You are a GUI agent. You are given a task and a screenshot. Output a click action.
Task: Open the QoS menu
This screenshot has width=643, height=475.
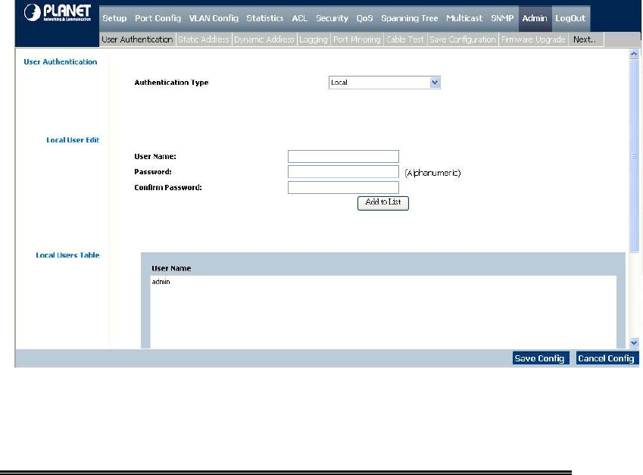click(364, 18)
